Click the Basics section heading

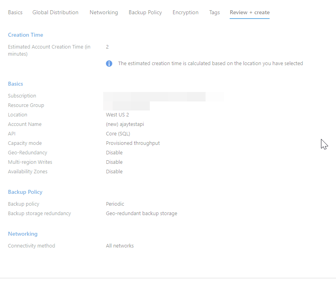point(15,84)
